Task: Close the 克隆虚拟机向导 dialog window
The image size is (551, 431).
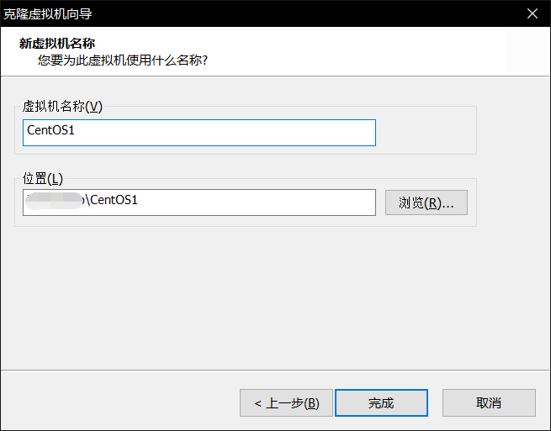Action: pyautogui.click(x=532, y=13)
